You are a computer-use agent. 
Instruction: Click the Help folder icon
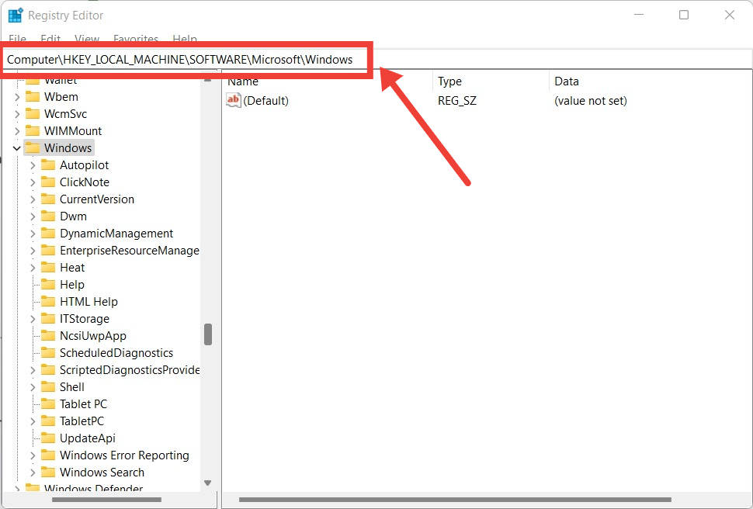(x=48, y=285)
